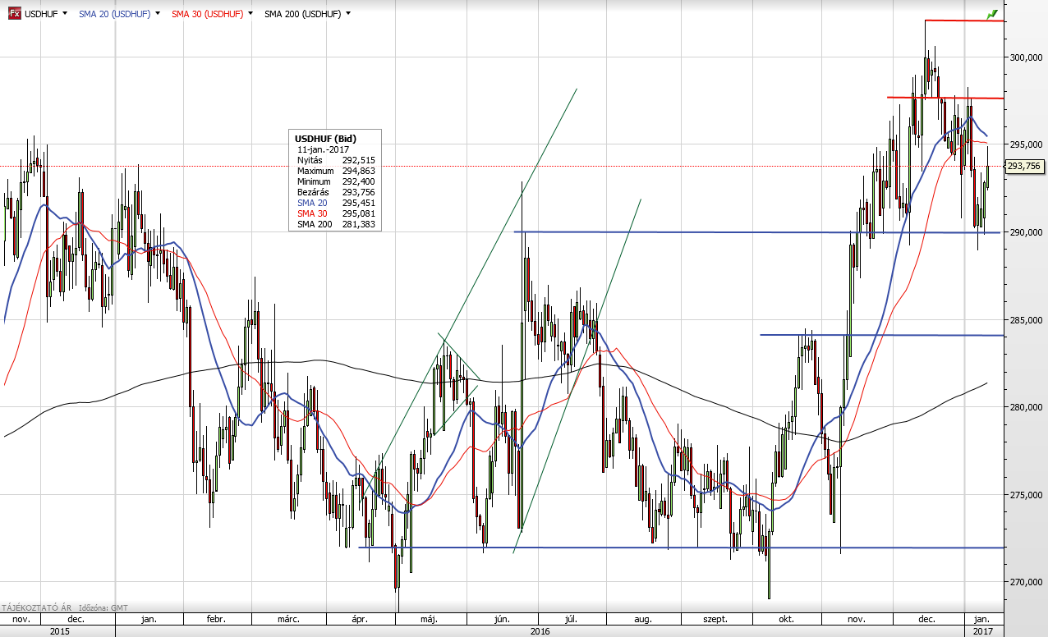Click the green live-connection arrow icon

tap(992, 14)
